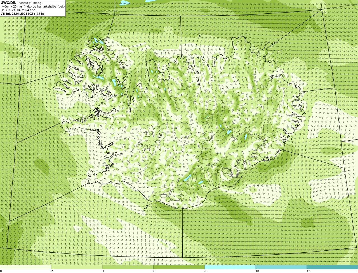Click the teal above-12 color bar segment
This screenshot has width=358, height=273.
[x=332, y=267]
